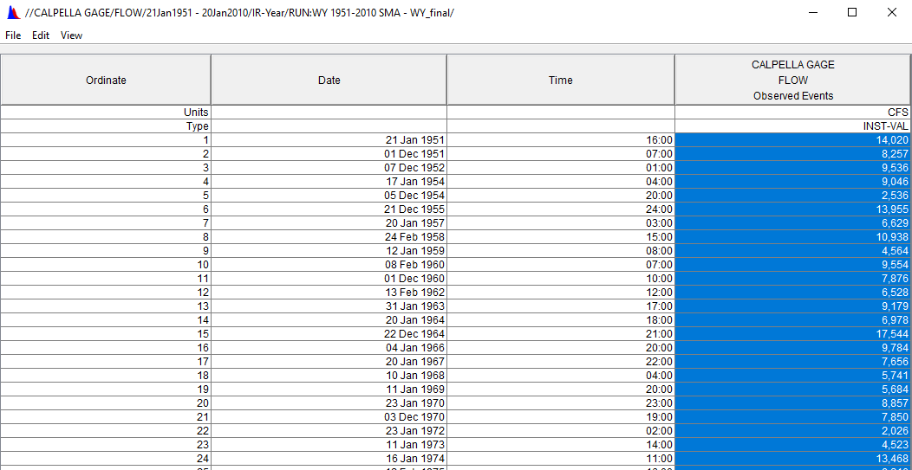Click time cell 21:00 in row 15
Viewport: 912px width, 470px height.
coord(561,333)
